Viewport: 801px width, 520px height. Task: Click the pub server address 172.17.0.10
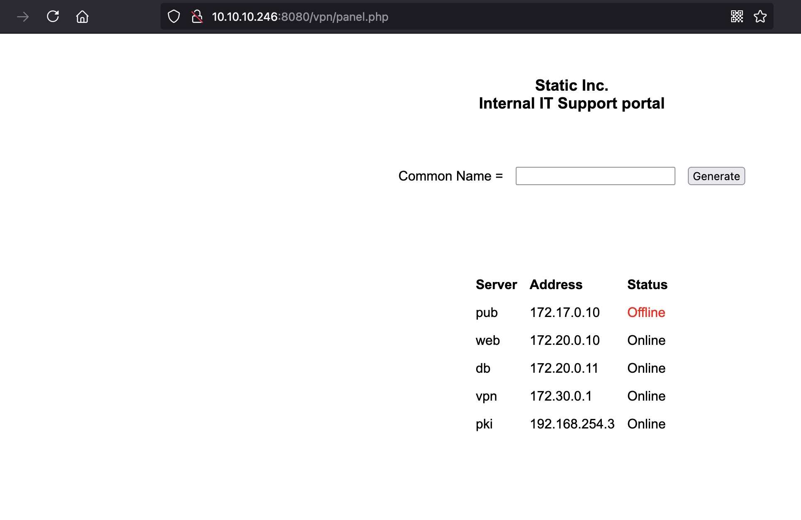click(x=564, y=312)
